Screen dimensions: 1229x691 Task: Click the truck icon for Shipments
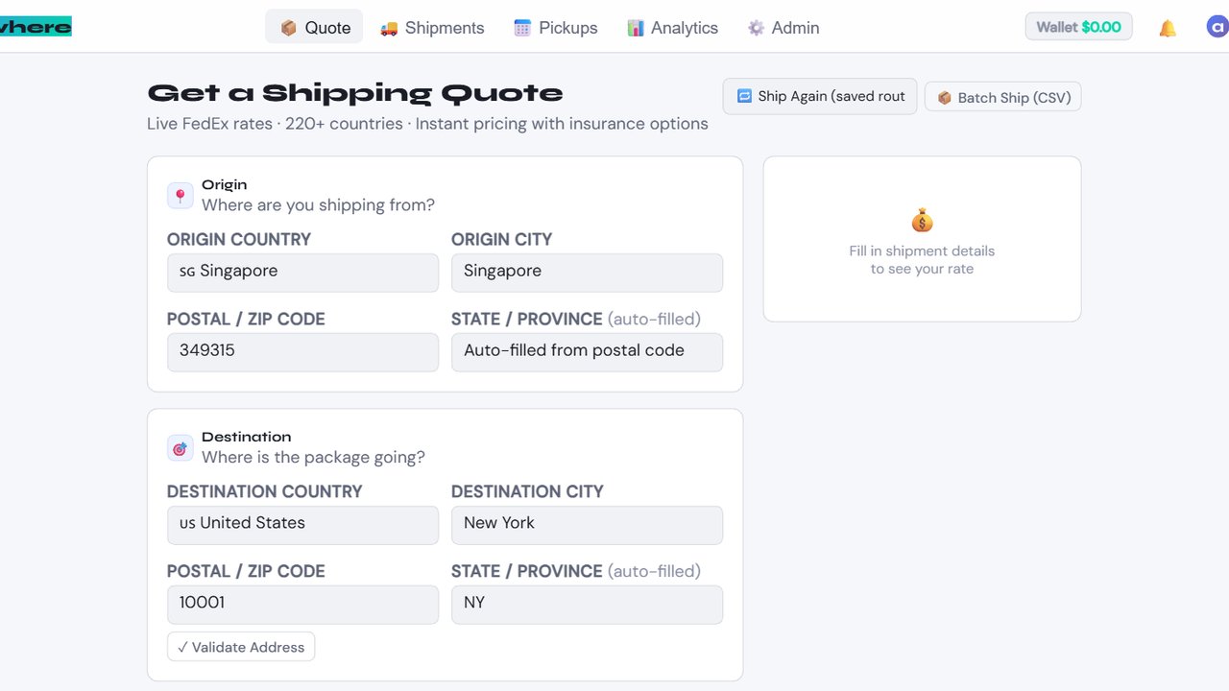click(389, 28)
